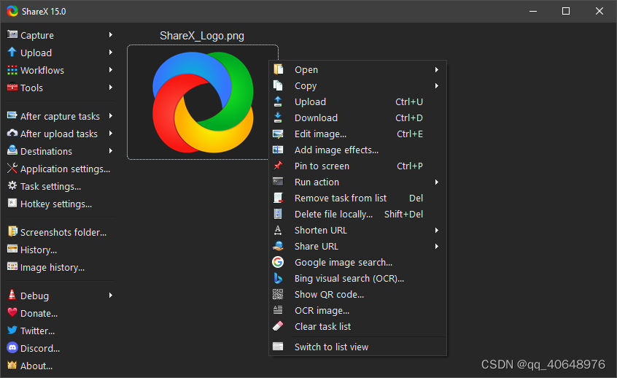617x378 pixels.
Task: Click the Tools toolbox icon
Action: tap(12, 88)
